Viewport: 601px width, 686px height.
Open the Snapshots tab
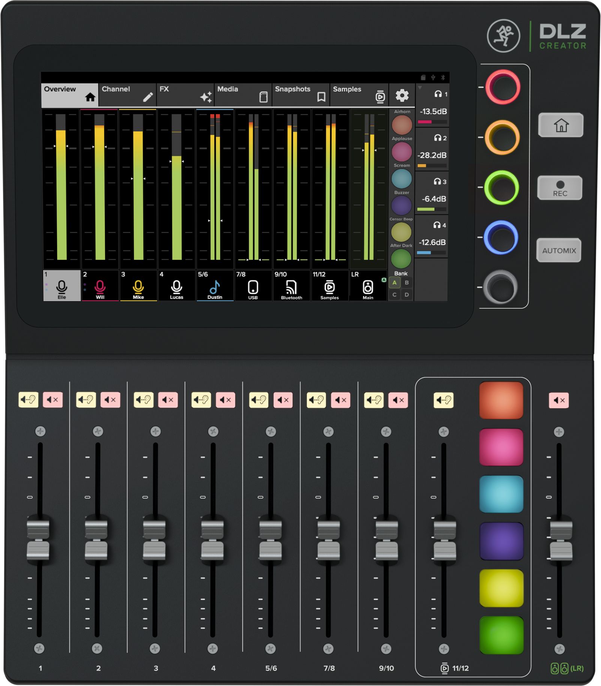tap(300, 95)
